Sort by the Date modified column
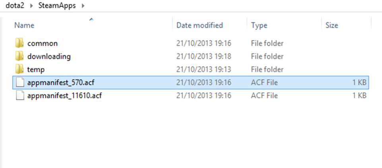The image size is (382, 168). coord(200,25)
